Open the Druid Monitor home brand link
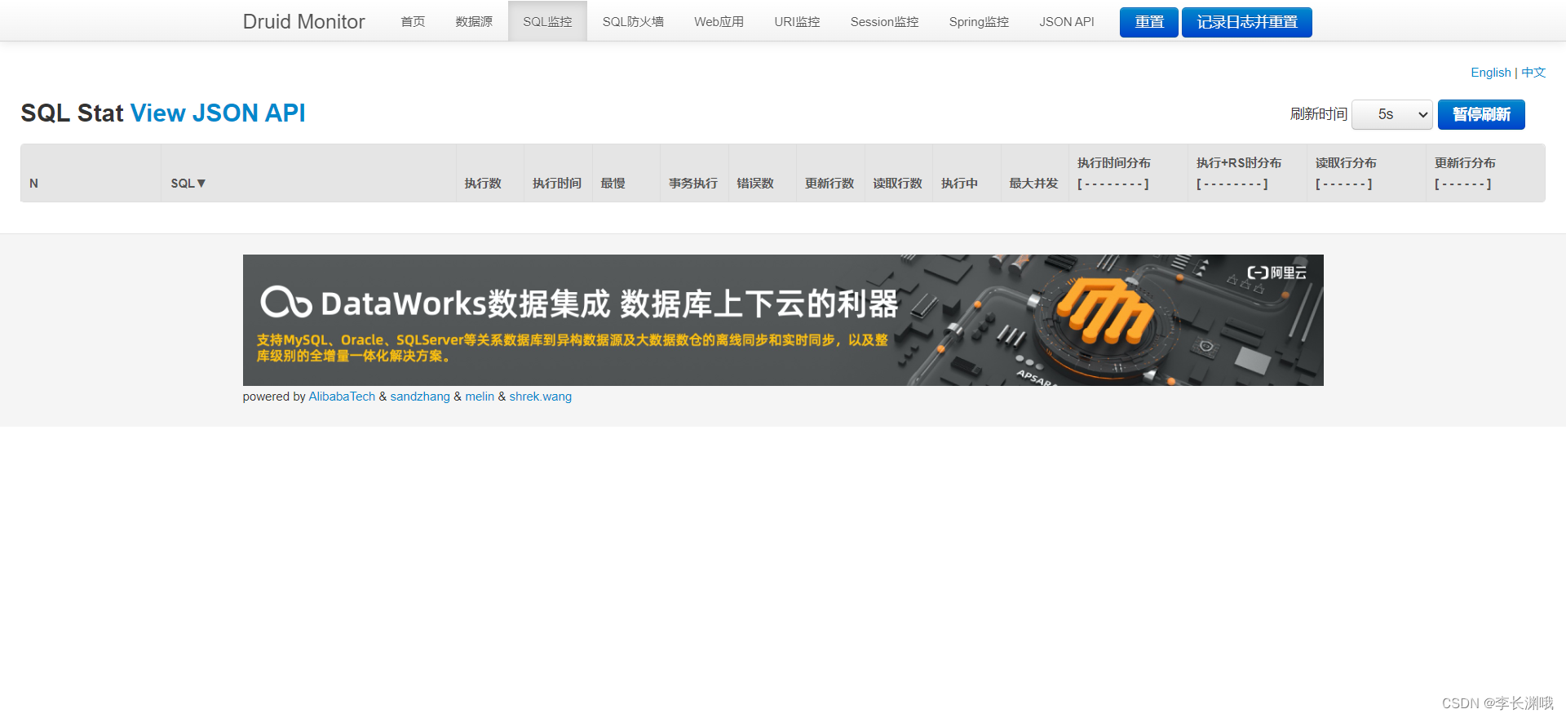The width and height of the screenshot is (1566, 718). (x=303, y=21)
